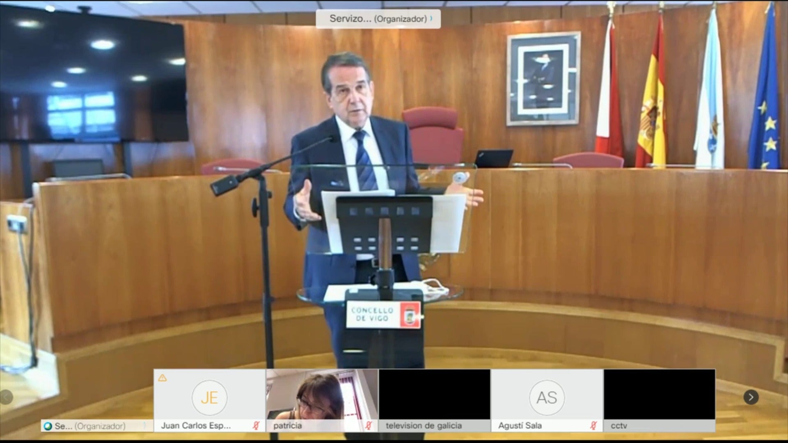Click the Se... (Organizador) label at bottom left
788x443 pixels.
coord(90,426)
